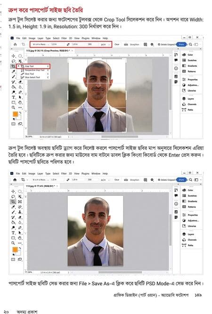212x314 pixels.
Task: Select the Type tool in upper Photoshop window
Action: 13,97
